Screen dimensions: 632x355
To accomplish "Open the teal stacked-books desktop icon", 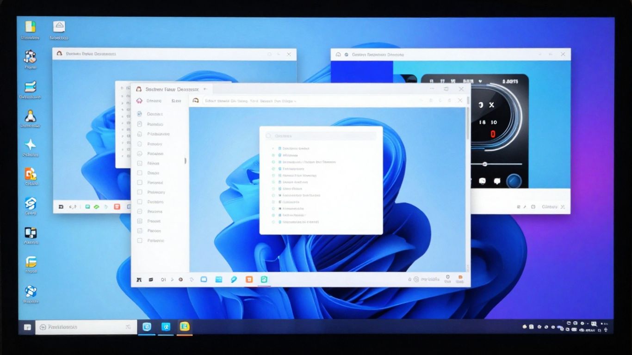I will click(x=31, y=86).
